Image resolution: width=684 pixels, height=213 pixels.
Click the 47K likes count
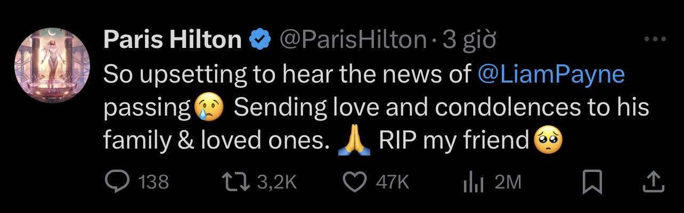[392, 183]
